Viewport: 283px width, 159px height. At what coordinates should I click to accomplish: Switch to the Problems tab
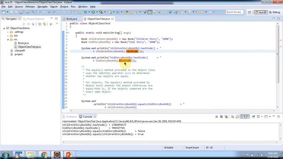pyautogui.click(x=70, y=117)
